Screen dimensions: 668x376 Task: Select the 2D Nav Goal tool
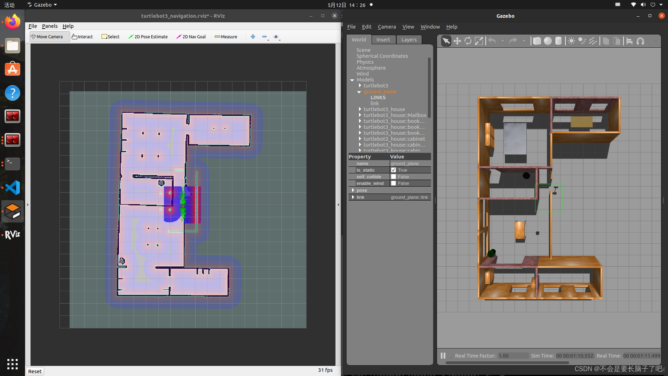coord(191,36)
